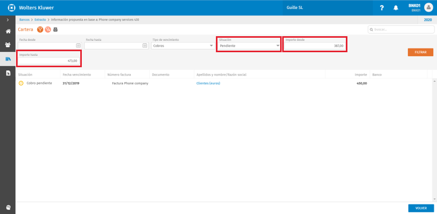This screenshot has width=437, height=214.
Task: Open the accounting books sidebar icon
Action: point(8,59)
